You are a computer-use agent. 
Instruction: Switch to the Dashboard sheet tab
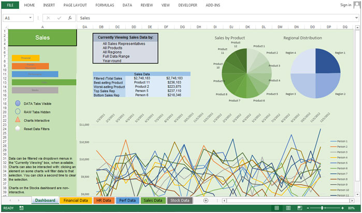(x=45, y=200)
